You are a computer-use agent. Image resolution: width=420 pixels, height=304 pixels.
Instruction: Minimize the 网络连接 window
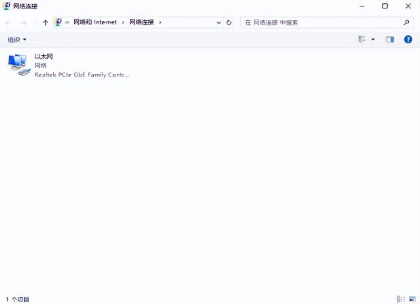coord(362,6)
